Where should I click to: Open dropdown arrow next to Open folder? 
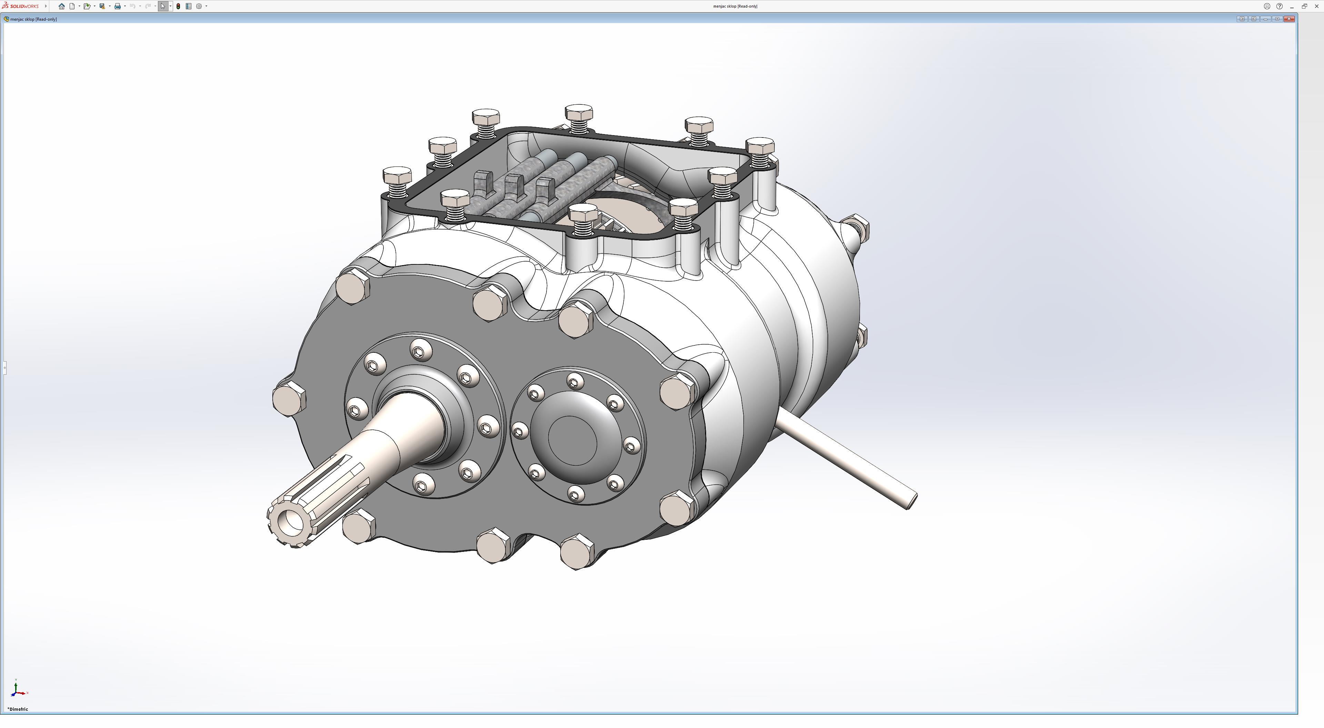tap(94, 6)
